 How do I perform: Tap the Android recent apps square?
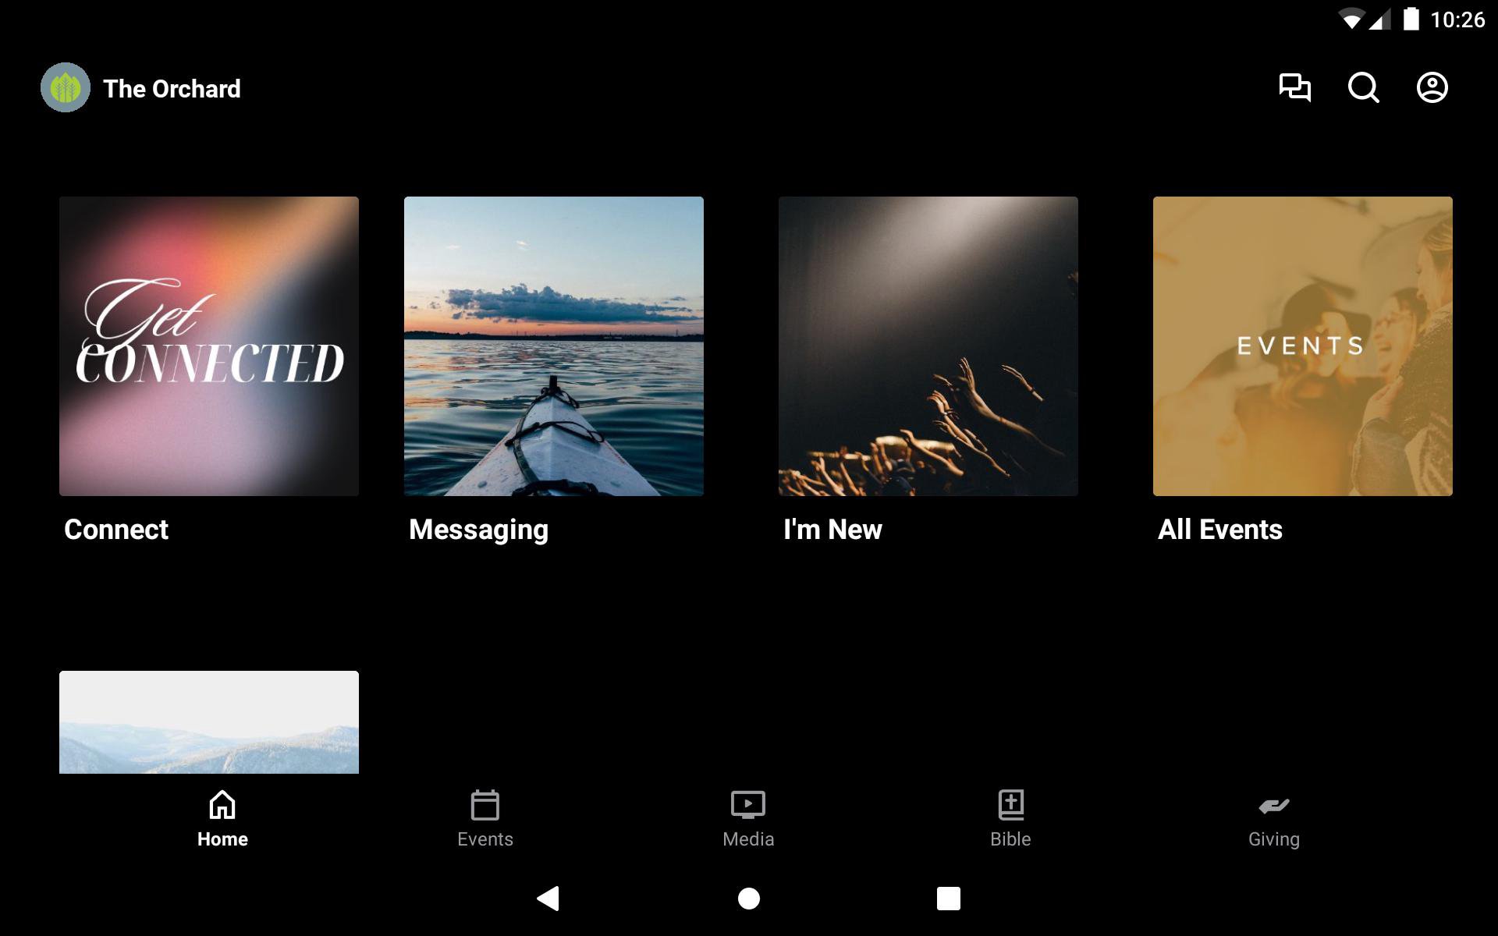coord(949,899)
